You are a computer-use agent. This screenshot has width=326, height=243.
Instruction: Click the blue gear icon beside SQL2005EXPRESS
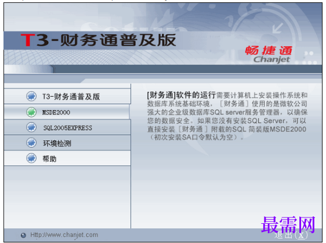coord(31,127)
